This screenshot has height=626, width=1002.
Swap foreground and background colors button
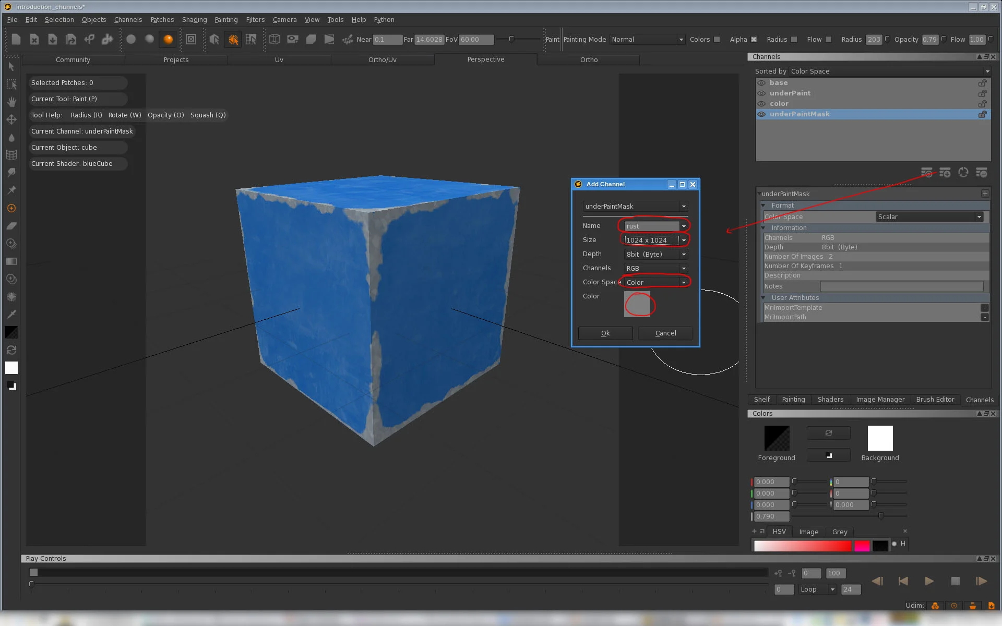[829, 433]
